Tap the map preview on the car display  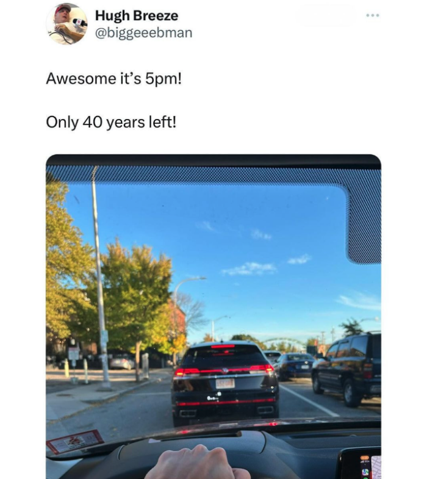pos(376,467)
